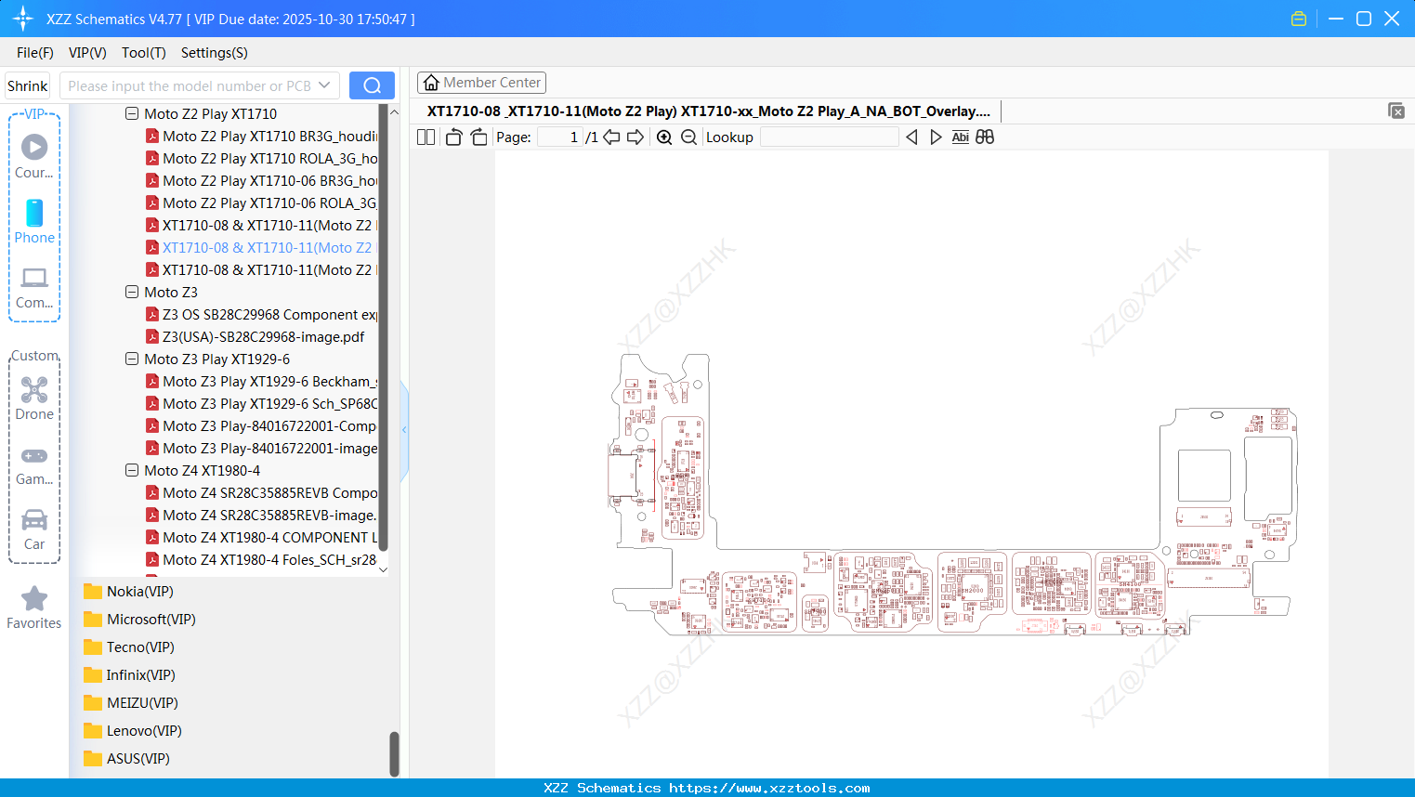Click the Shrink button
The width and height of the screenshot is (1415, 797).
(27, 85)
